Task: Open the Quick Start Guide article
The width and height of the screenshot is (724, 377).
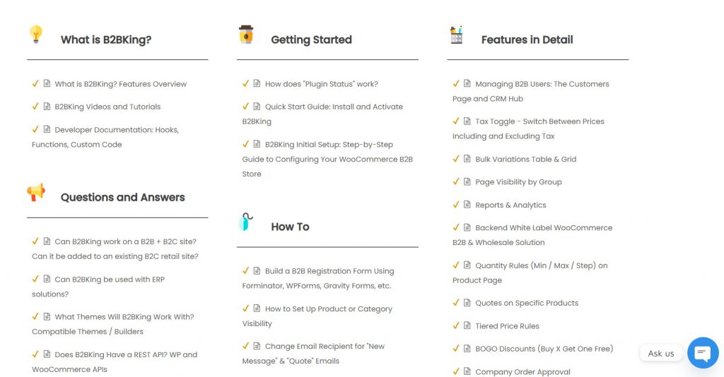Action: pos(334,107)
